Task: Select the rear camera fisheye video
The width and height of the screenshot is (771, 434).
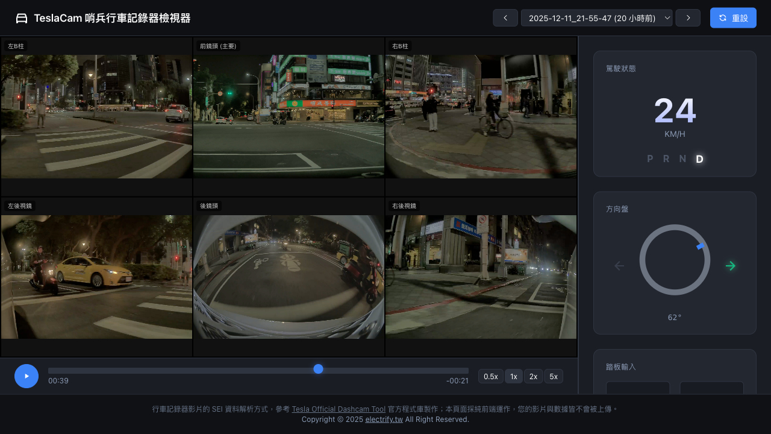Action: click(289, 277)
